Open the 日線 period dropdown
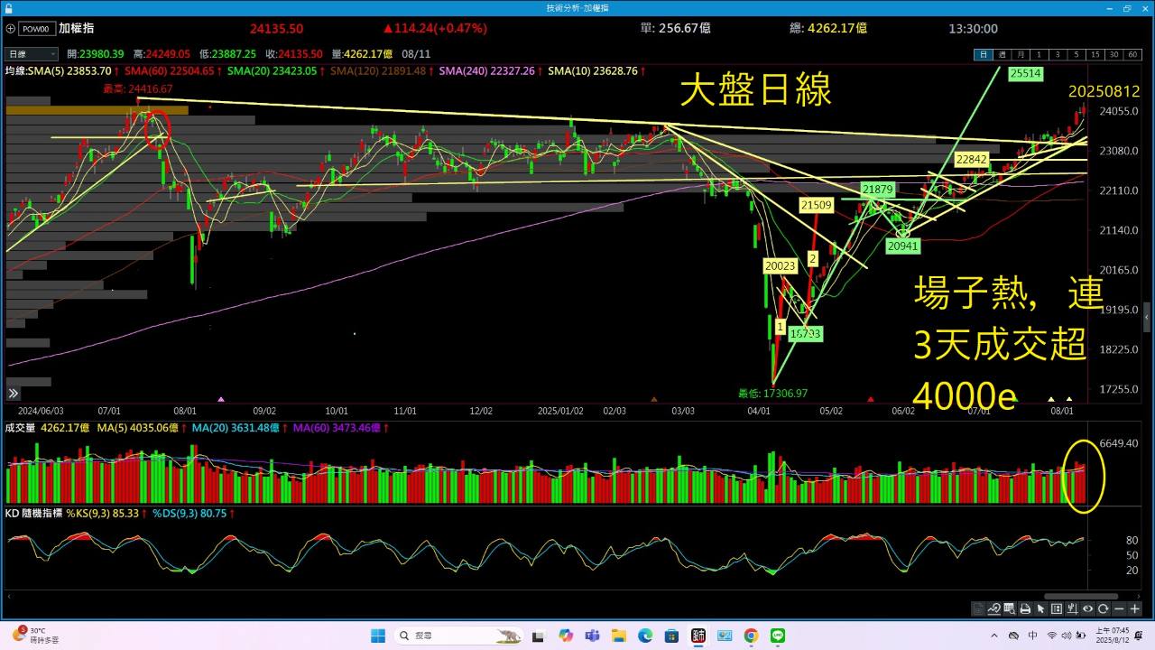The image size is (1155, 650). pyautogui.click(x=32, y=54)
